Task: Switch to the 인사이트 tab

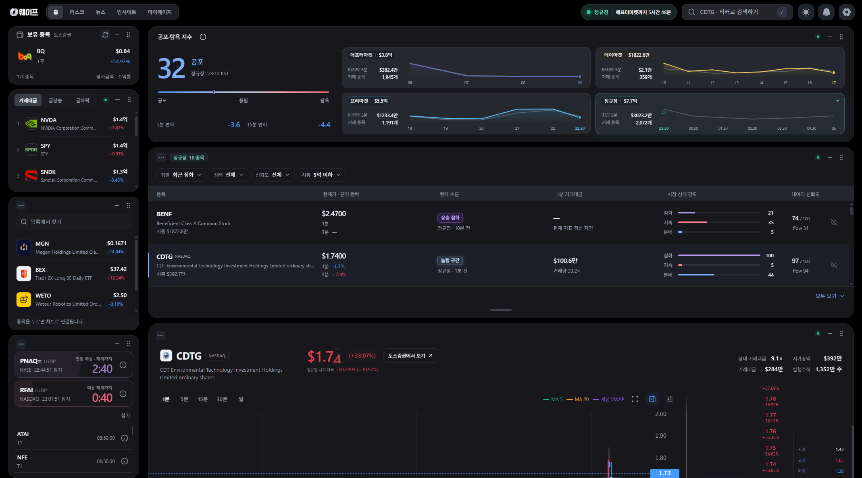Action: (126, 12)
